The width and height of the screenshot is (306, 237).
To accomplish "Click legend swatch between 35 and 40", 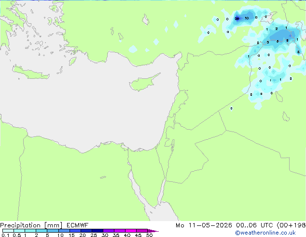I will pos(120,231).
